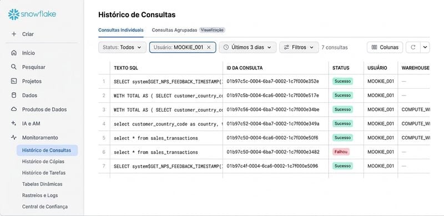444x216 pixels.
Task: Click query ID 01b97c4f-0004-6ca6-0002-1c7f000e5096
Action: [272, 166]
